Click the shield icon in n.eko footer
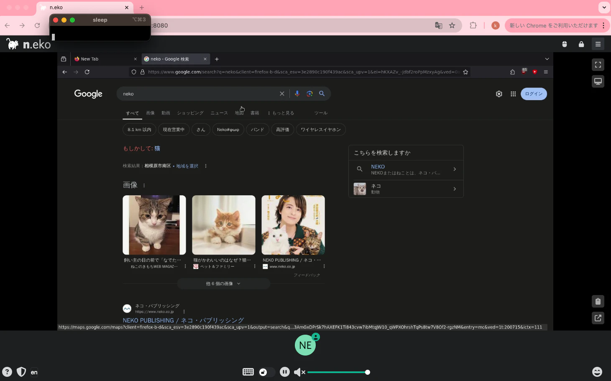This screenshot has height=381, width=611. 21,372
